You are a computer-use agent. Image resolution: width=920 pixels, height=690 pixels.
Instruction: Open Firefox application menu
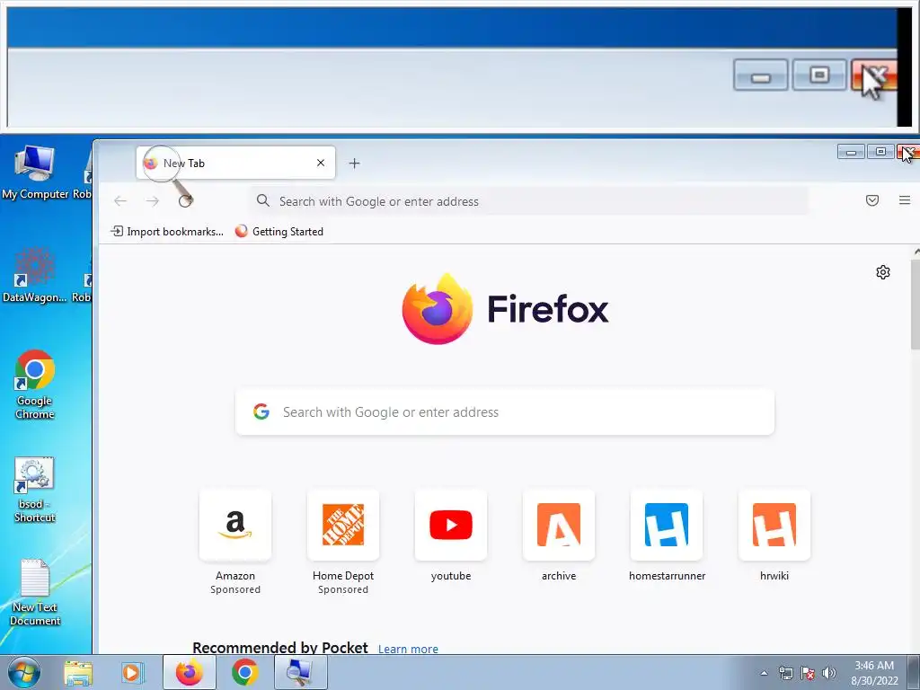pyautogui.click(x=904, y=200)
